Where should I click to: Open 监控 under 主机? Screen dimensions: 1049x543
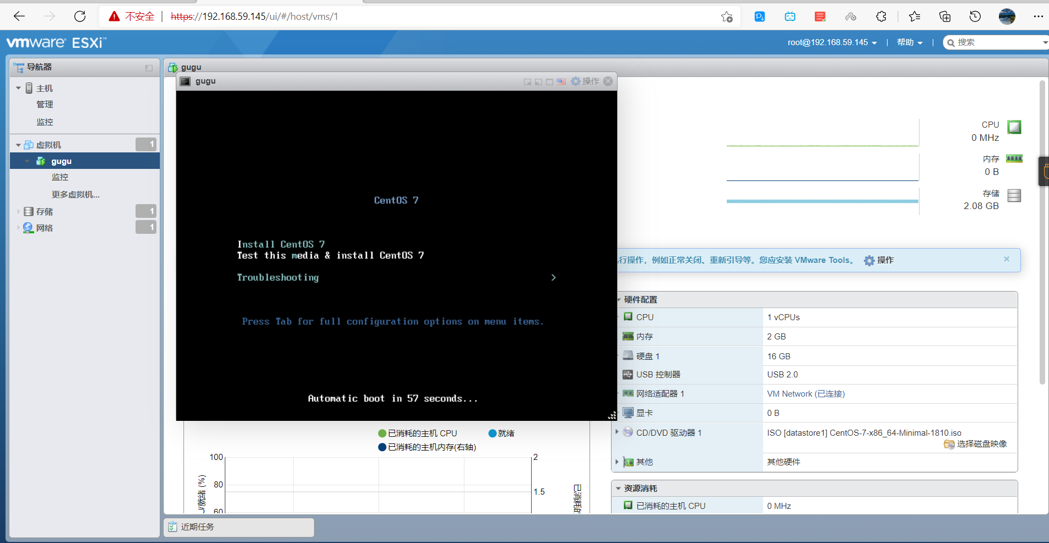click(x=45, y=122)
